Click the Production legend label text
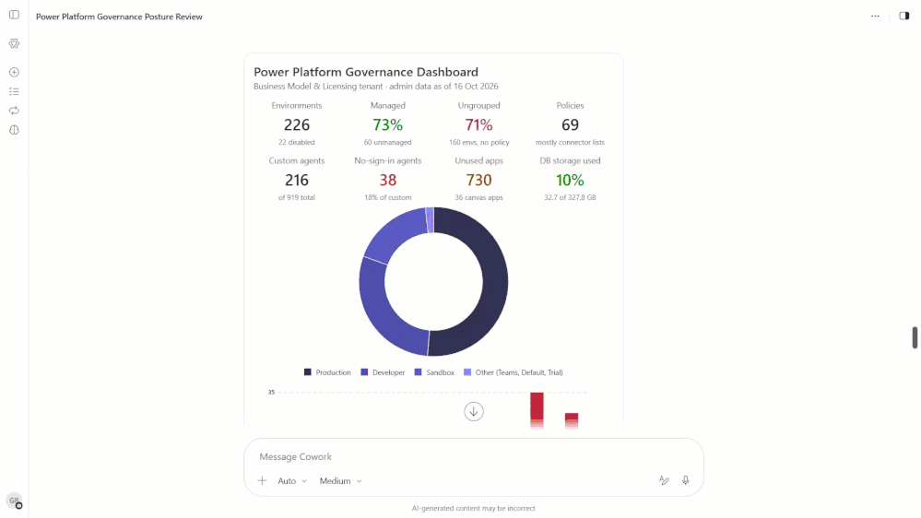921x518 pixels. [x=333, y=372]
